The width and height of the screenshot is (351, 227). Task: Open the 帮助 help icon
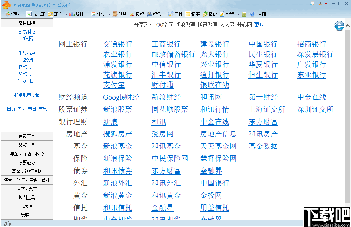252,14
